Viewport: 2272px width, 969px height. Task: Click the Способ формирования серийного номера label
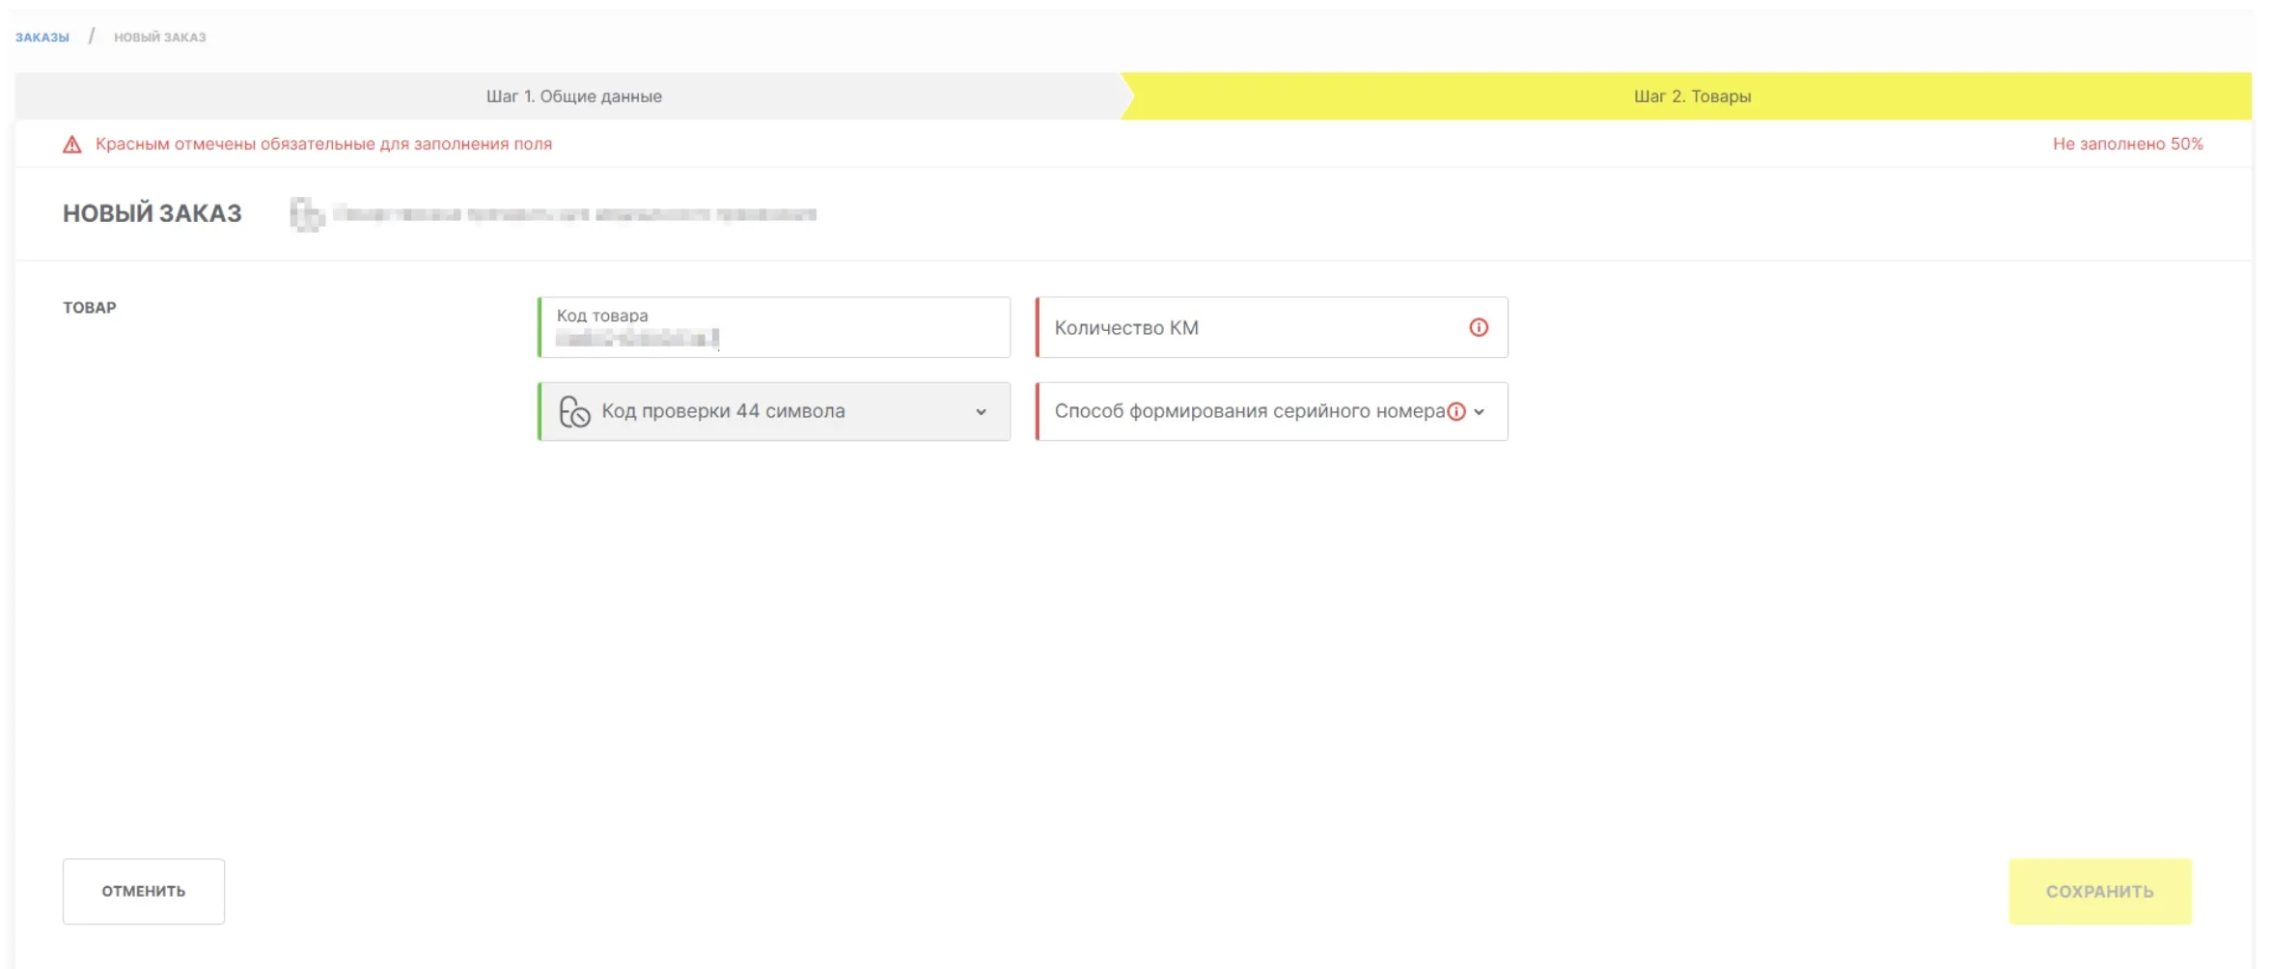[x=1249, y=412]
